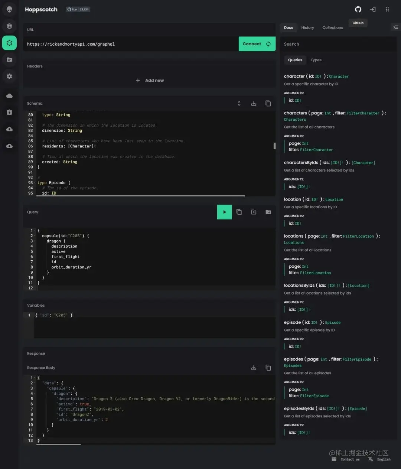This screenshot has width=401, height=469.
Task: Switch to the Collections tab
Action: 333,27
